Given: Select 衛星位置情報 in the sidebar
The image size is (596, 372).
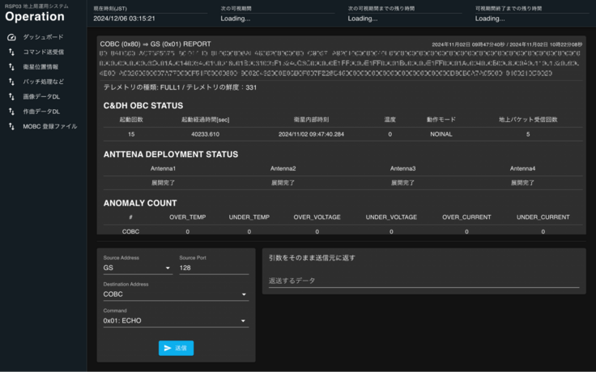Looking at the screenshot, I should [40, 67].
